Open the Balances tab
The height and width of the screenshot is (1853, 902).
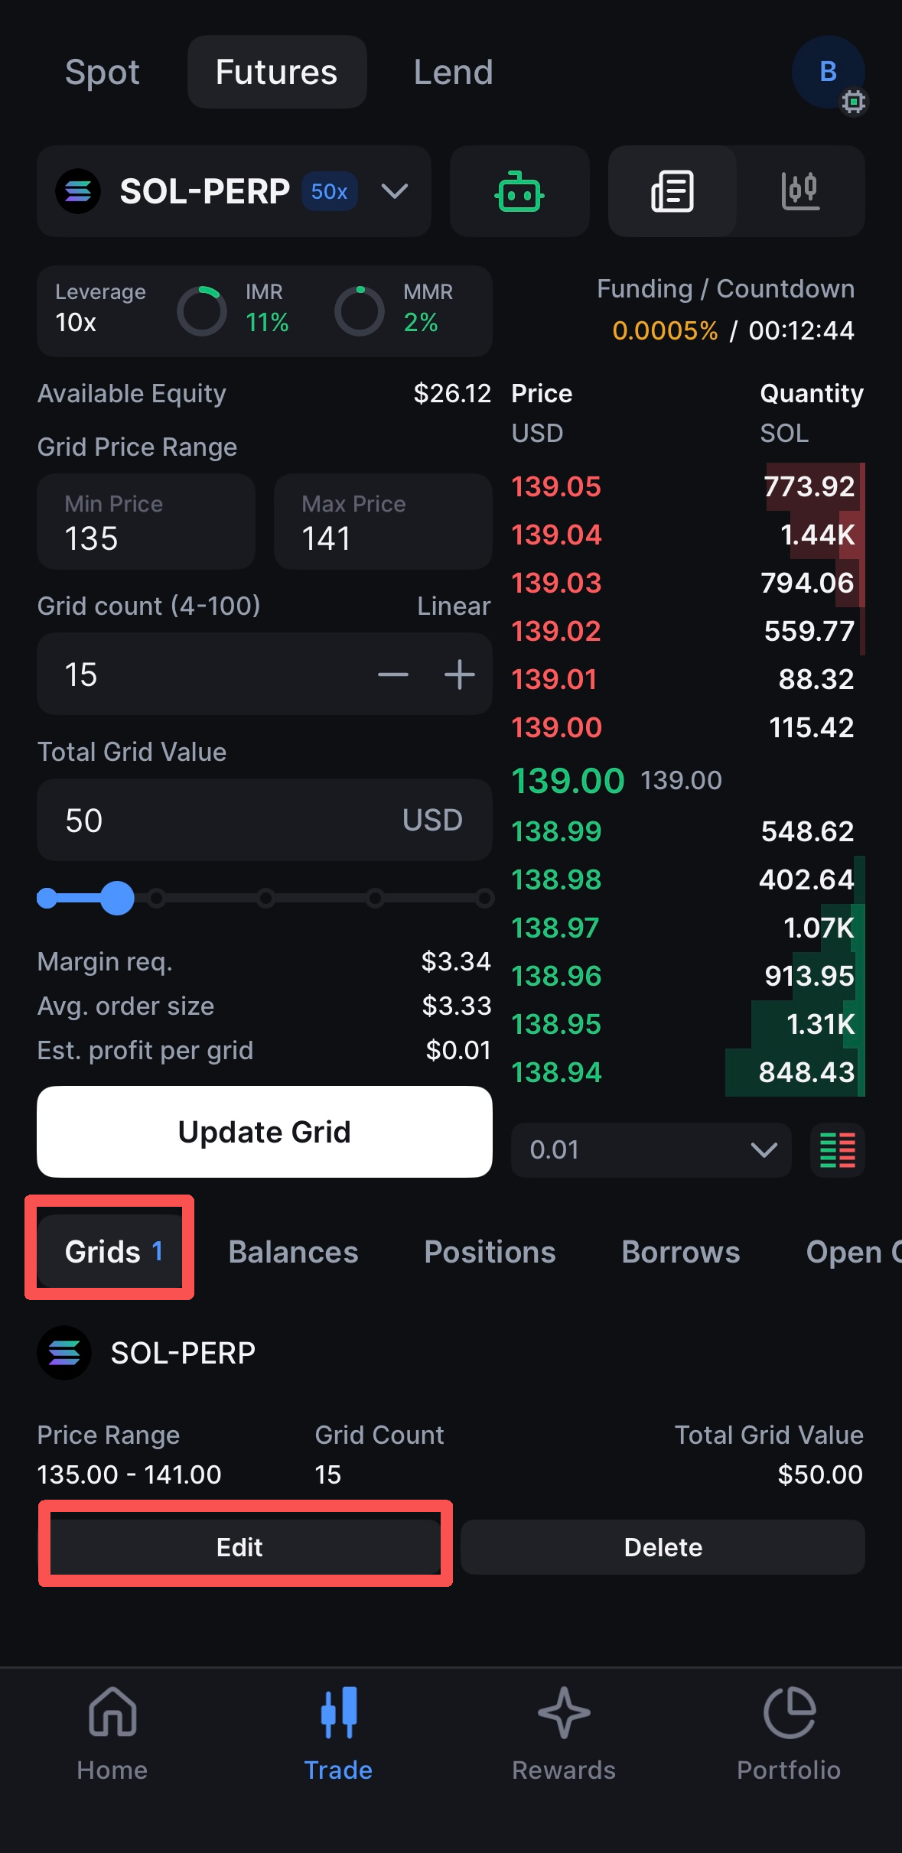[x=293, y=1252]
